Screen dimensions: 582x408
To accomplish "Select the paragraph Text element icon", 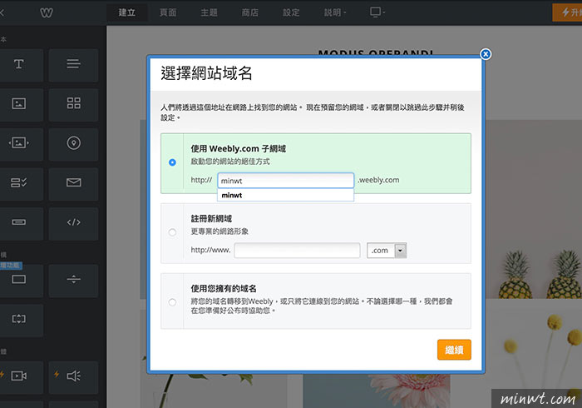I will (73, 64).
